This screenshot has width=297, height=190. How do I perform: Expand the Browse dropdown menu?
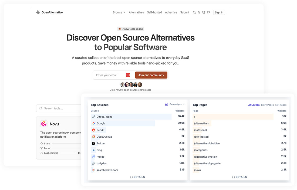click(119, 12)
